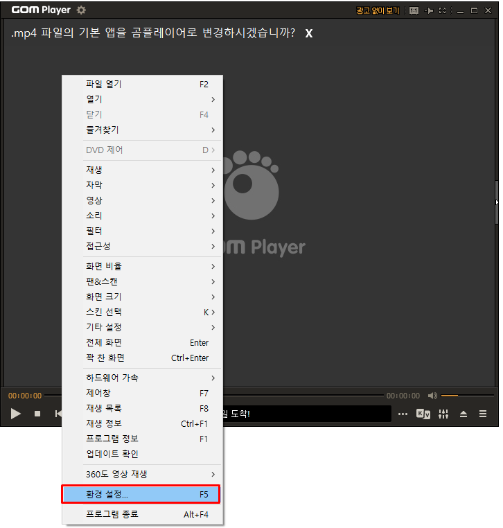Select 파일 열기 menu entry
Viewport: 503px width, 528px height.
[x=142, y=84]
